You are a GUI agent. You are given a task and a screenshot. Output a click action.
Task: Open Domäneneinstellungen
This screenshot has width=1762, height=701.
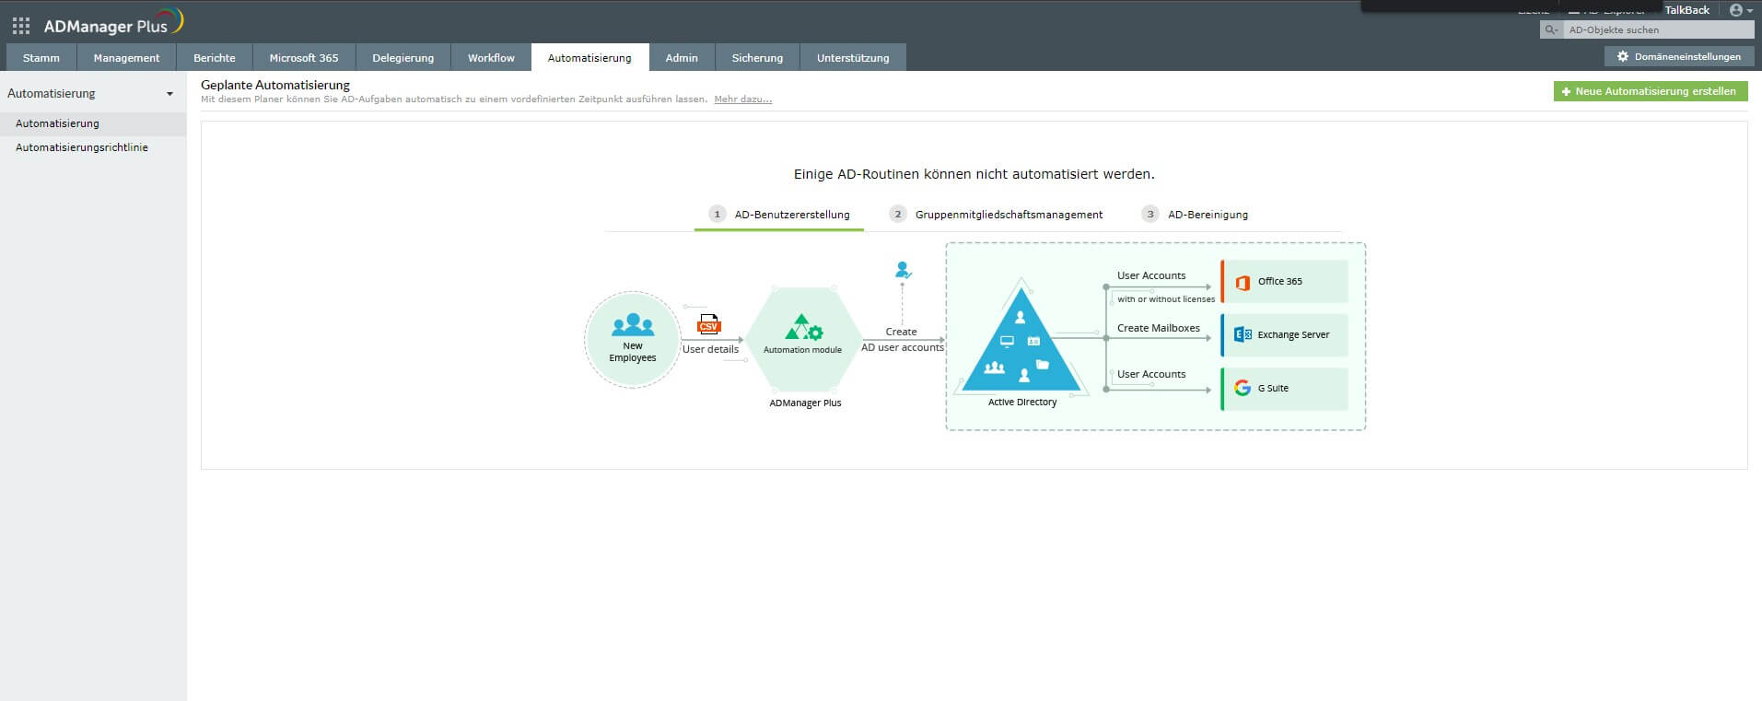(x=1679, y=56)
